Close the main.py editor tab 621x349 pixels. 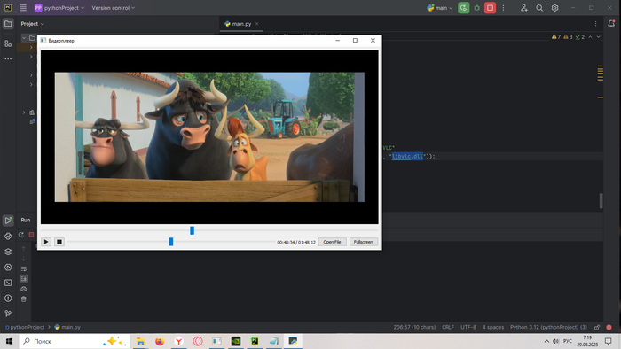click(256, 24)
